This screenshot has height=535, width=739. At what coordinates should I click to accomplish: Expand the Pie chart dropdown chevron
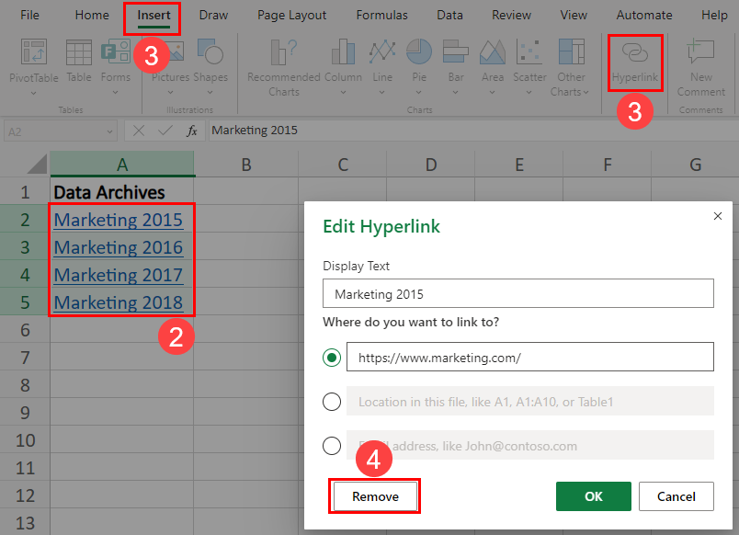tap(419, 93)
